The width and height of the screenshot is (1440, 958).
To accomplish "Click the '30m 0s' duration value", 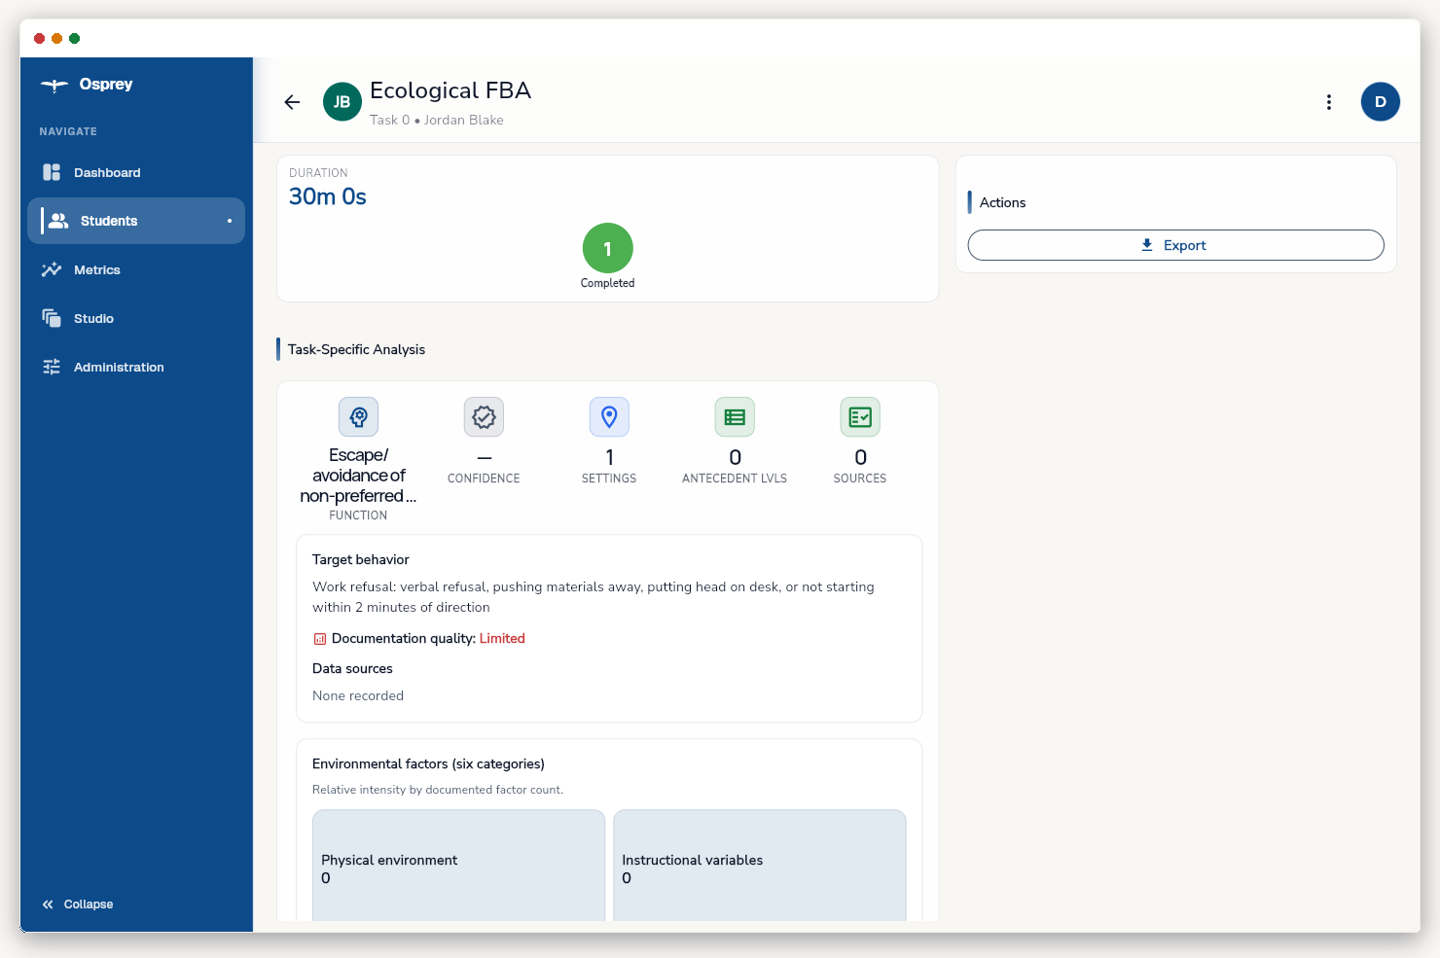I will (328, 196).
